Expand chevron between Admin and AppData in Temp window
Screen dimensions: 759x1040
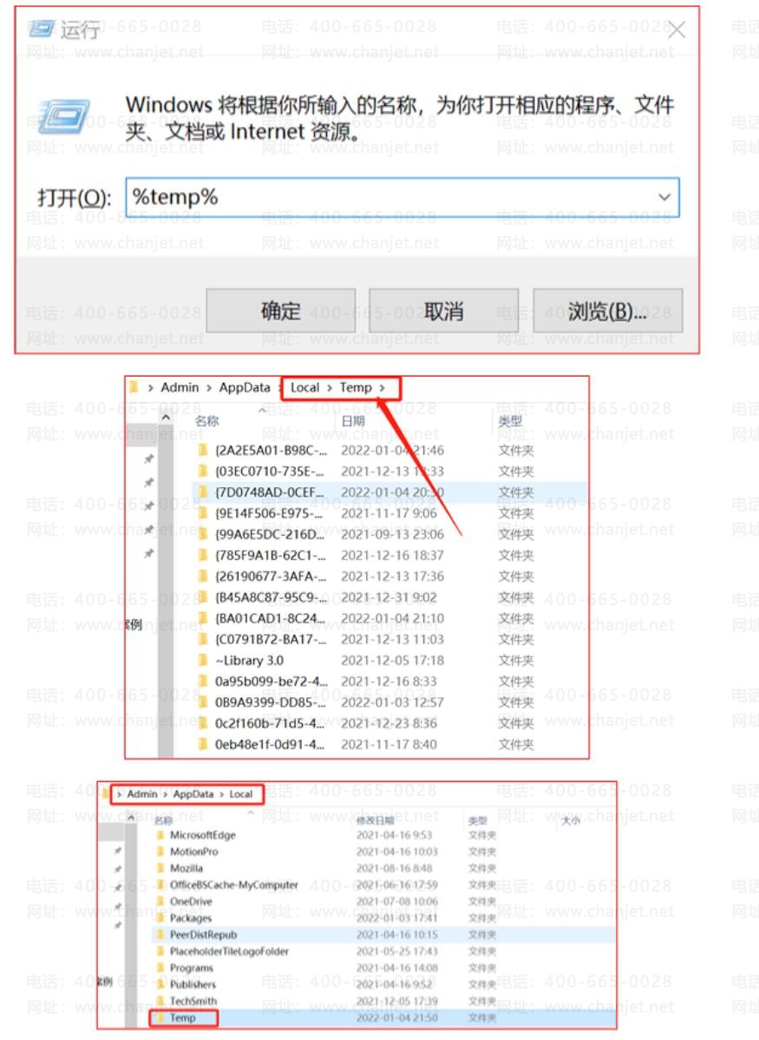209,388
